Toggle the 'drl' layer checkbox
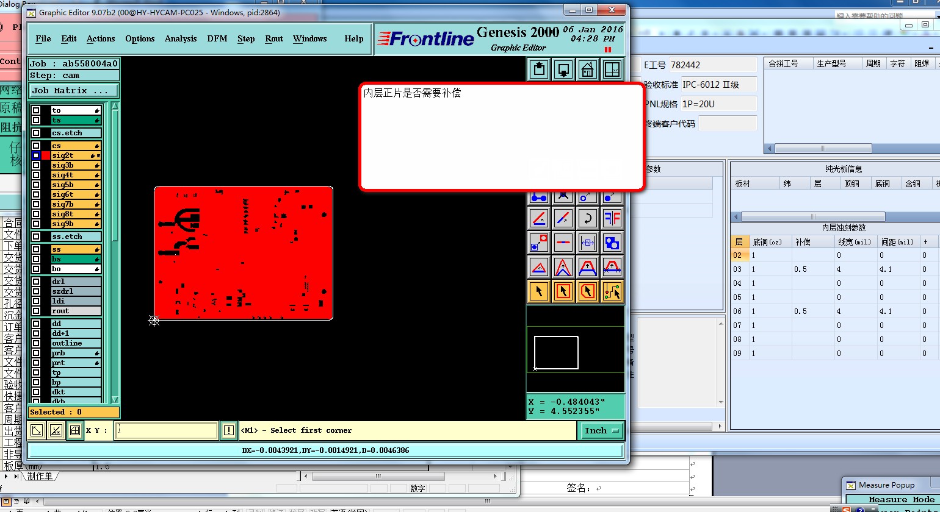The height and width of the screenshot is (512, 940). click(x=36, y=282)
